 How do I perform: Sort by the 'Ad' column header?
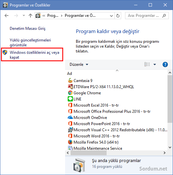(x=69, y=74)
